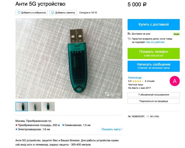Screen dimensions: 185x148
Task: Select the third photo thumbnail
Action: click(x=48, y=106)
